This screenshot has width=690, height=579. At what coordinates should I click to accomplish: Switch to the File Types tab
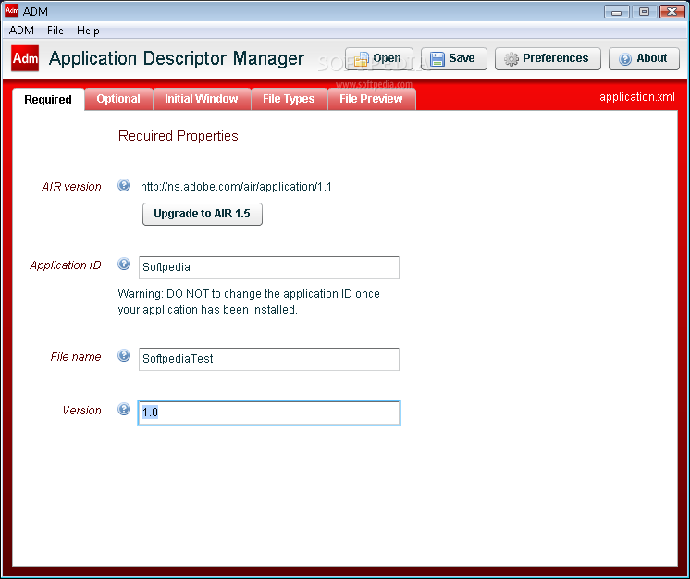coord(289,99)
